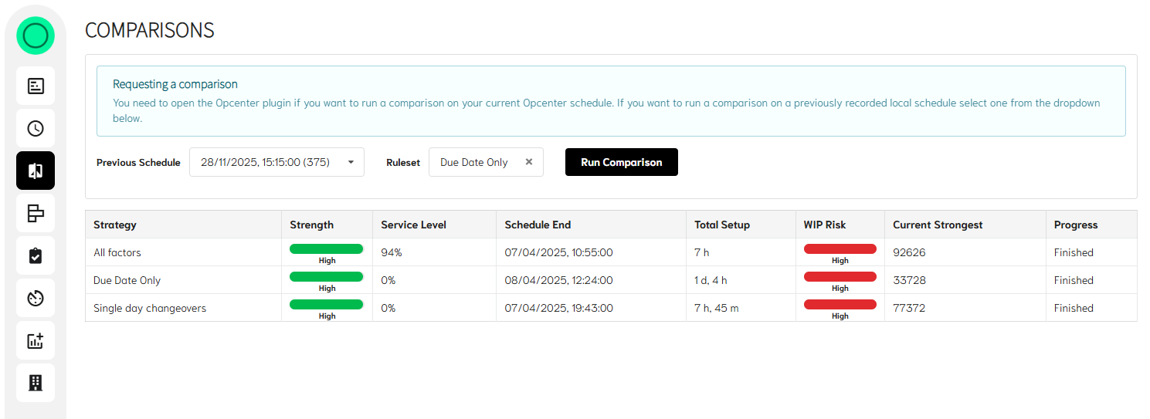The image size is (1150, 419).
Task: Click the All factors red WIP Risk bar
Action: pyautogui.click(x=840, y=248)
